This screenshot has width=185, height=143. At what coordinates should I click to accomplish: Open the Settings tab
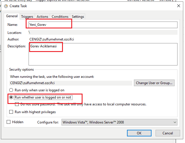click(x=78, y=17)
